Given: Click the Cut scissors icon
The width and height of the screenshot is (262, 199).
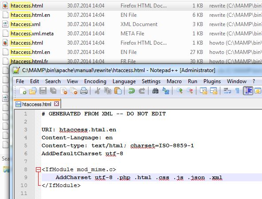Looking at the screenshot, I should coord(98,91).
